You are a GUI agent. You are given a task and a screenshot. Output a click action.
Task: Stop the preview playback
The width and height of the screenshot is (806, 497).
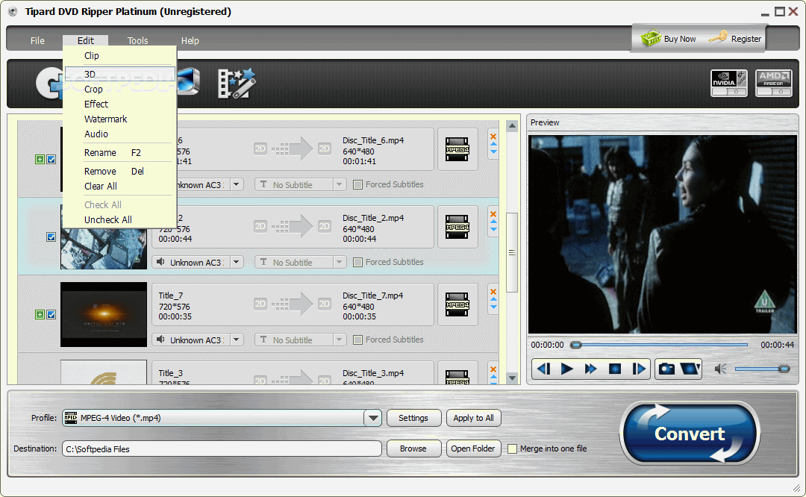click(615, 369)
